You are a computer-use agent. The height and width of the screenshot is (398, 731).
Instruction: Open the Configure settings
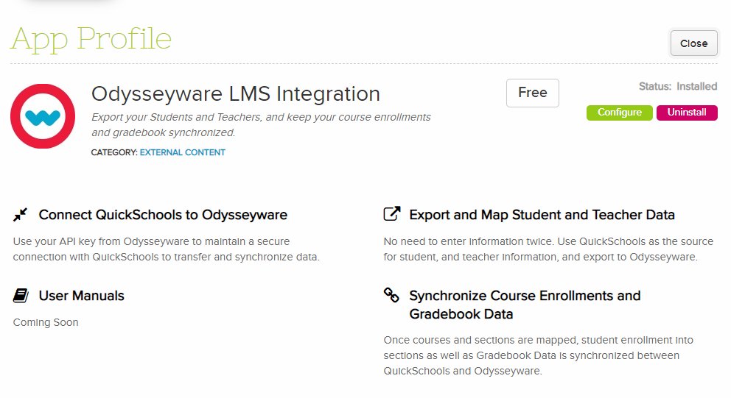point(620,113)
